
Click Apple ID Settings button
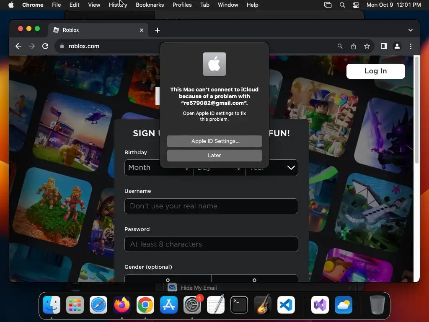[x=214, y=141]
